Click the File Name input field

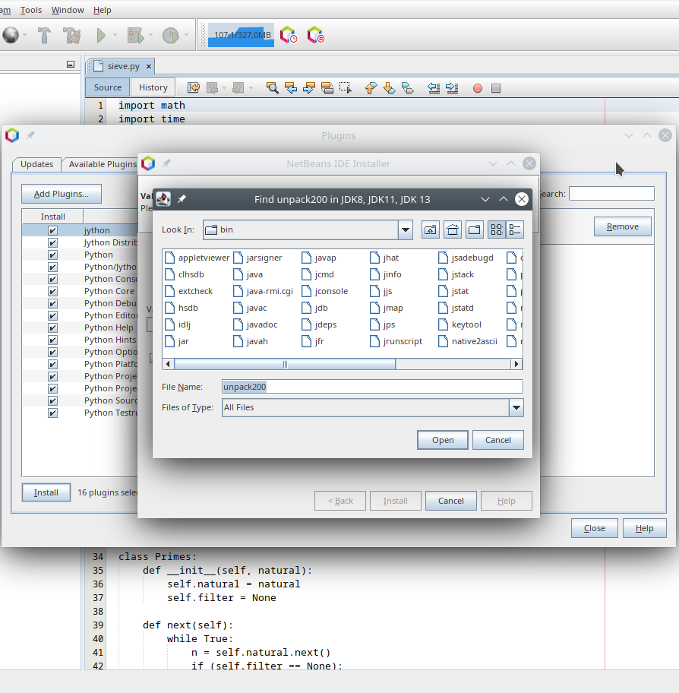pyautogui.click(x=372, y=387)
